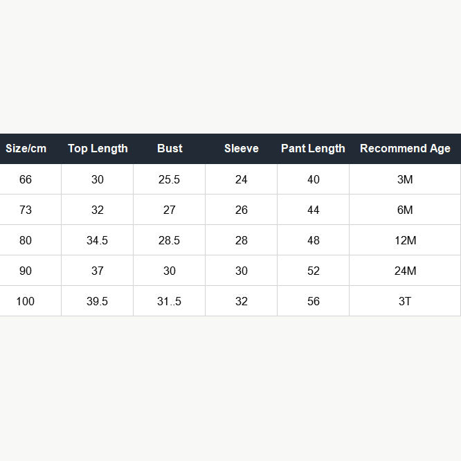Viewport: 461px width, 461px height.
Task: Click the 12M recommended age cell
Action: [x=405, y=240]
